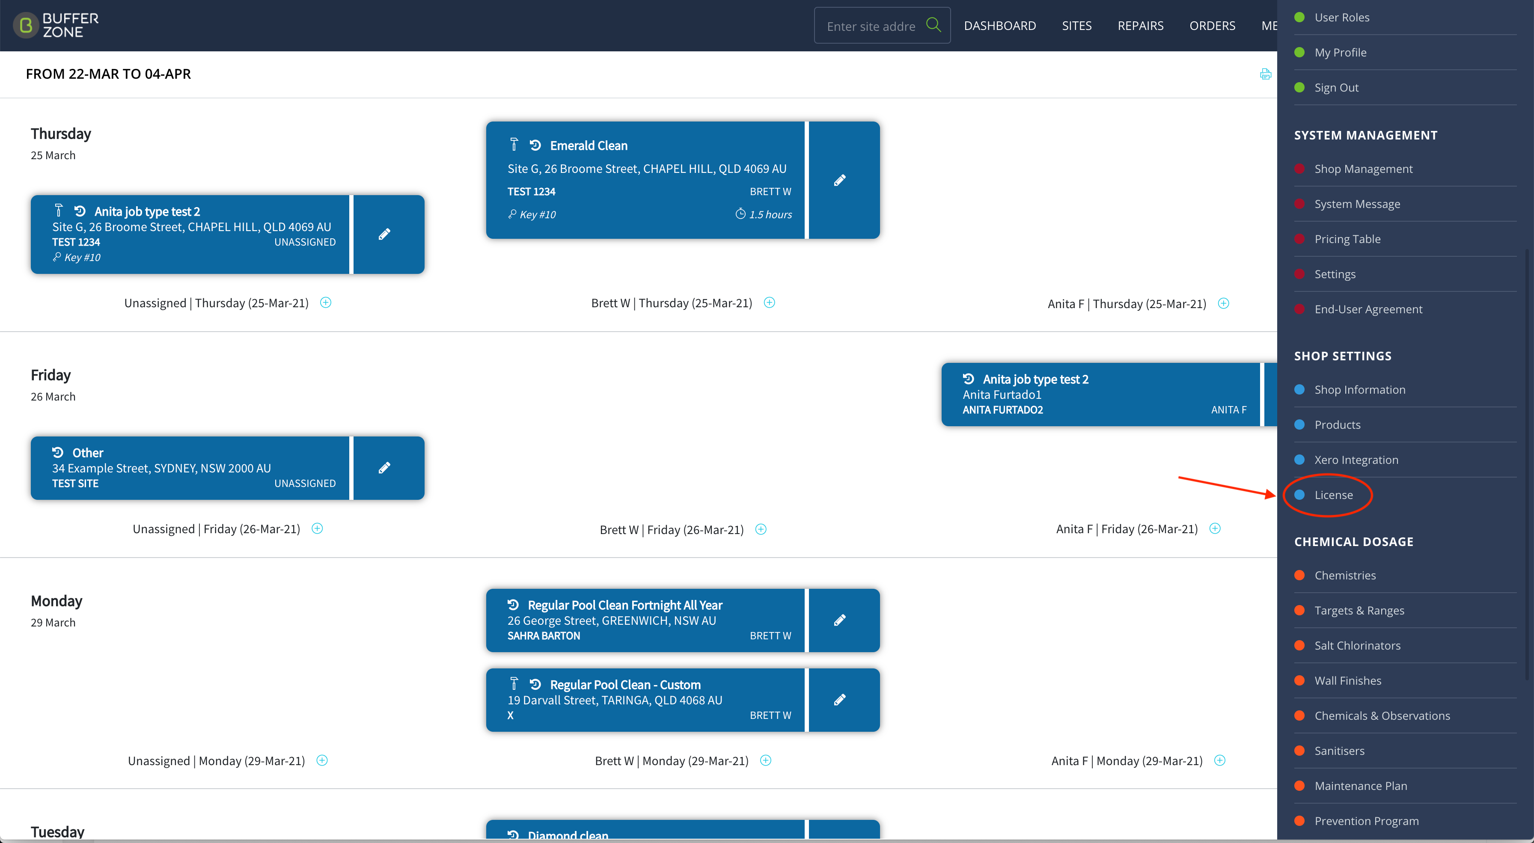This screenshot has width=1534, height=843.
Task: Open Chemistries under Chemical Dosage
Action: (1405, 576)
